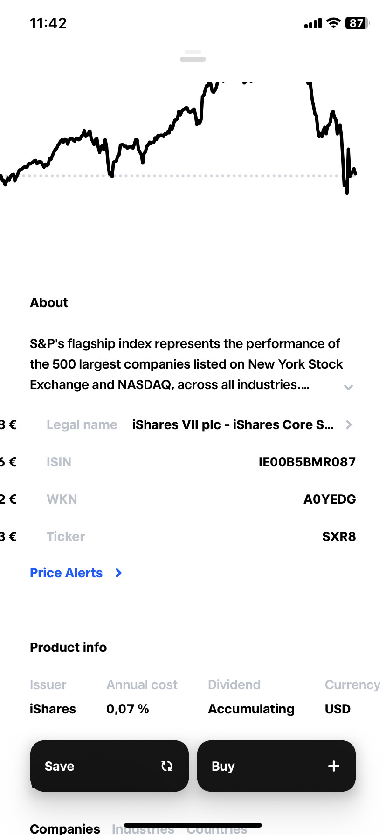Screen dimensions: 386x835
Task: Tap the cellular signal bars icon
Action: coord(313,23)
